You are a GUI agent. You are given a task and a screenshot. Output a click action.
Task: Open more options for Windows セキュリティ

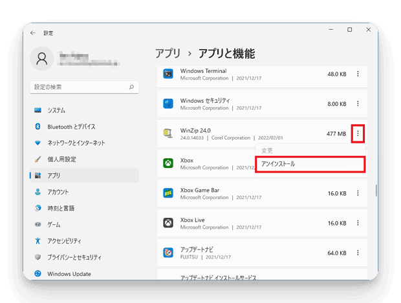358,103
